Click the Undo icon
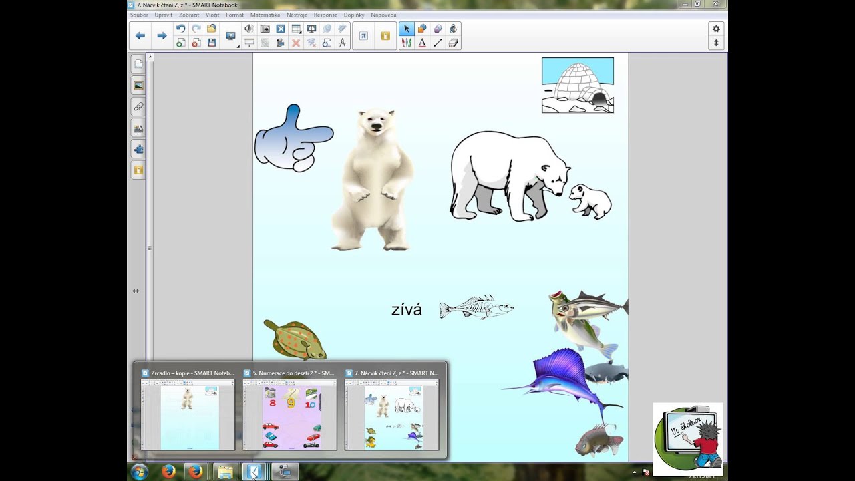855x481 pixels. pos(180,29)
